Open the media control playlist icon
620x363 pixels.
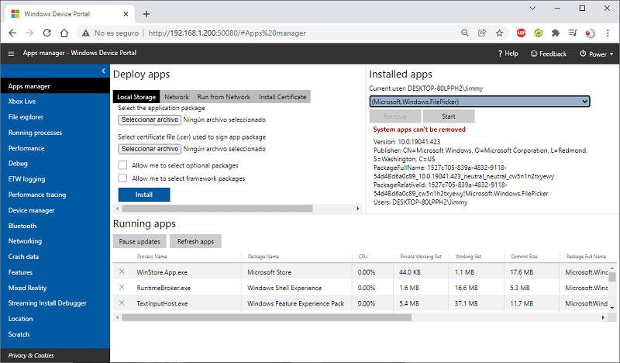pos(573,33)
